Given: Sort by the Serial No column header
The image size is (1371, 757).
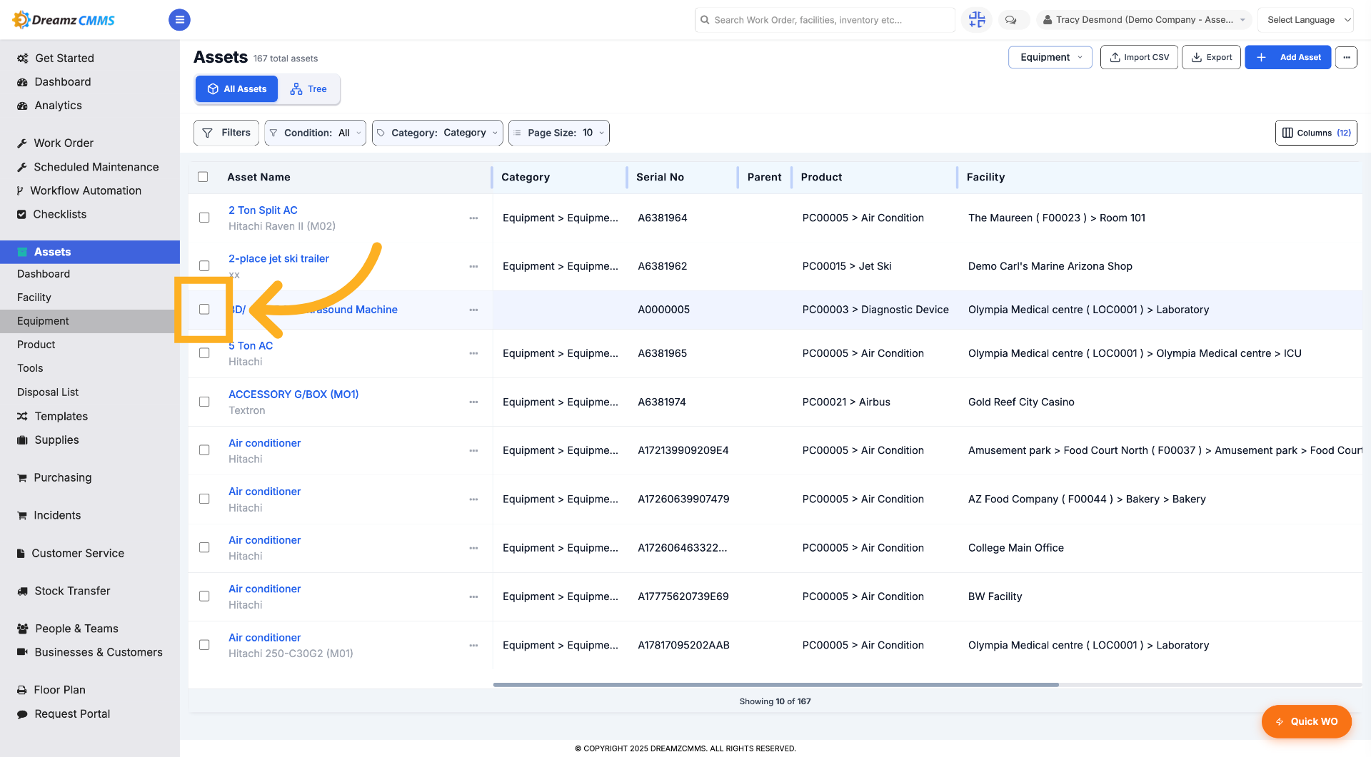Looking at the screenshot, I should [660, 177].
